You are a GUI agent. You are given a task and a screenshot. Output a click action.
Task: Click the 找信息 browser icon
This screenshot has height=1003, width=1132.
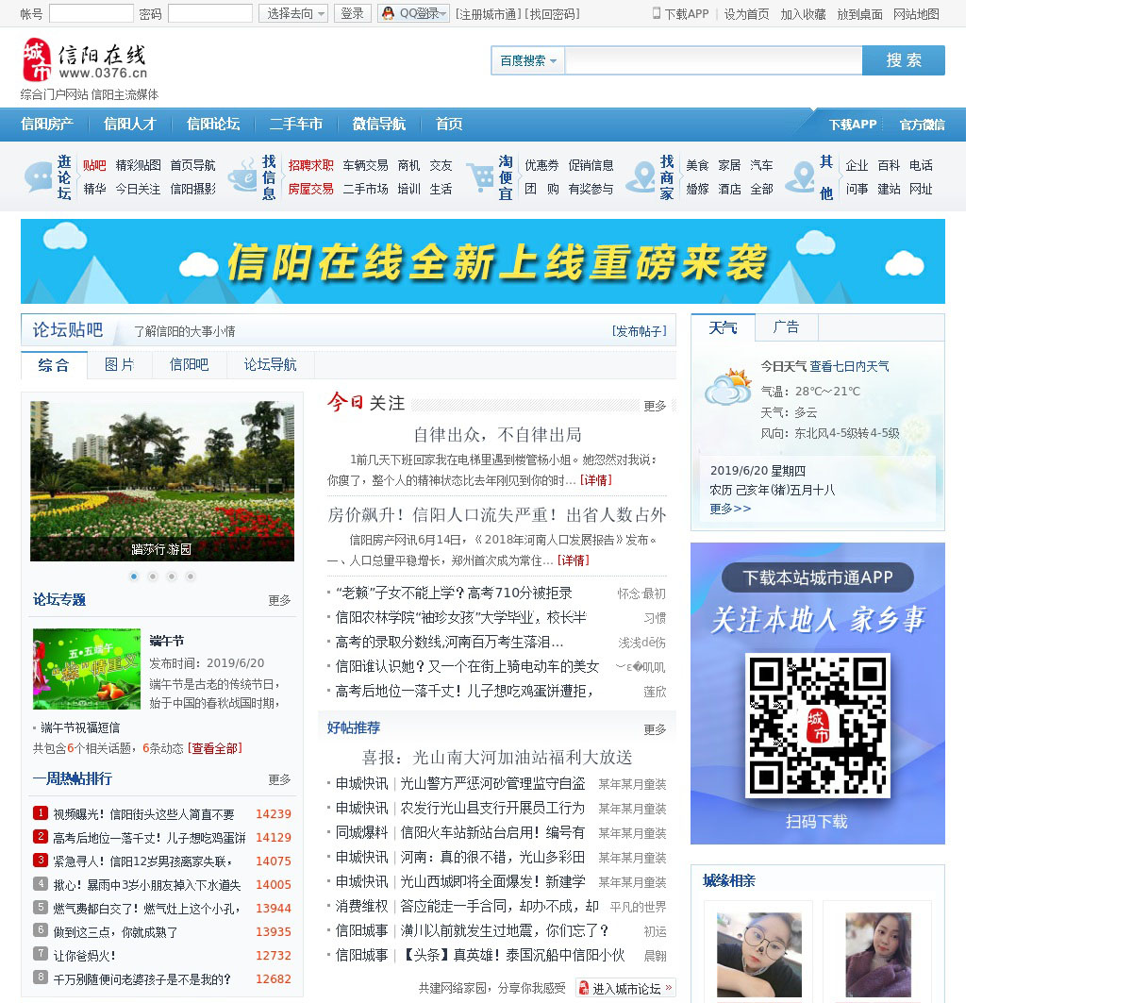pyautogui.click(x=242, y=176)
